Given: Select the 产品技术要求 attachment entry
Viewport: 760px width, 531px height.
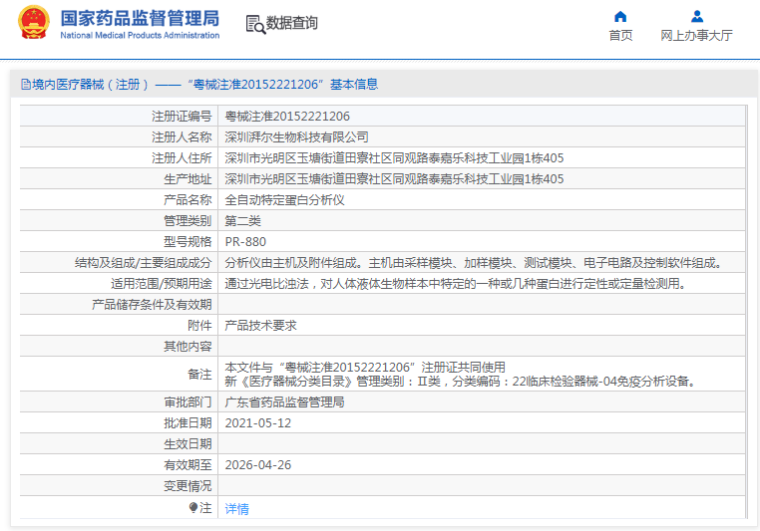Looking at the screenshot, I should (260, 325).
